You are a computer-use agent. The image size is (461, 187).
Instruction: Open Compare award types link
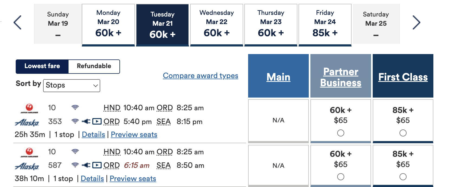coord(200,76)
